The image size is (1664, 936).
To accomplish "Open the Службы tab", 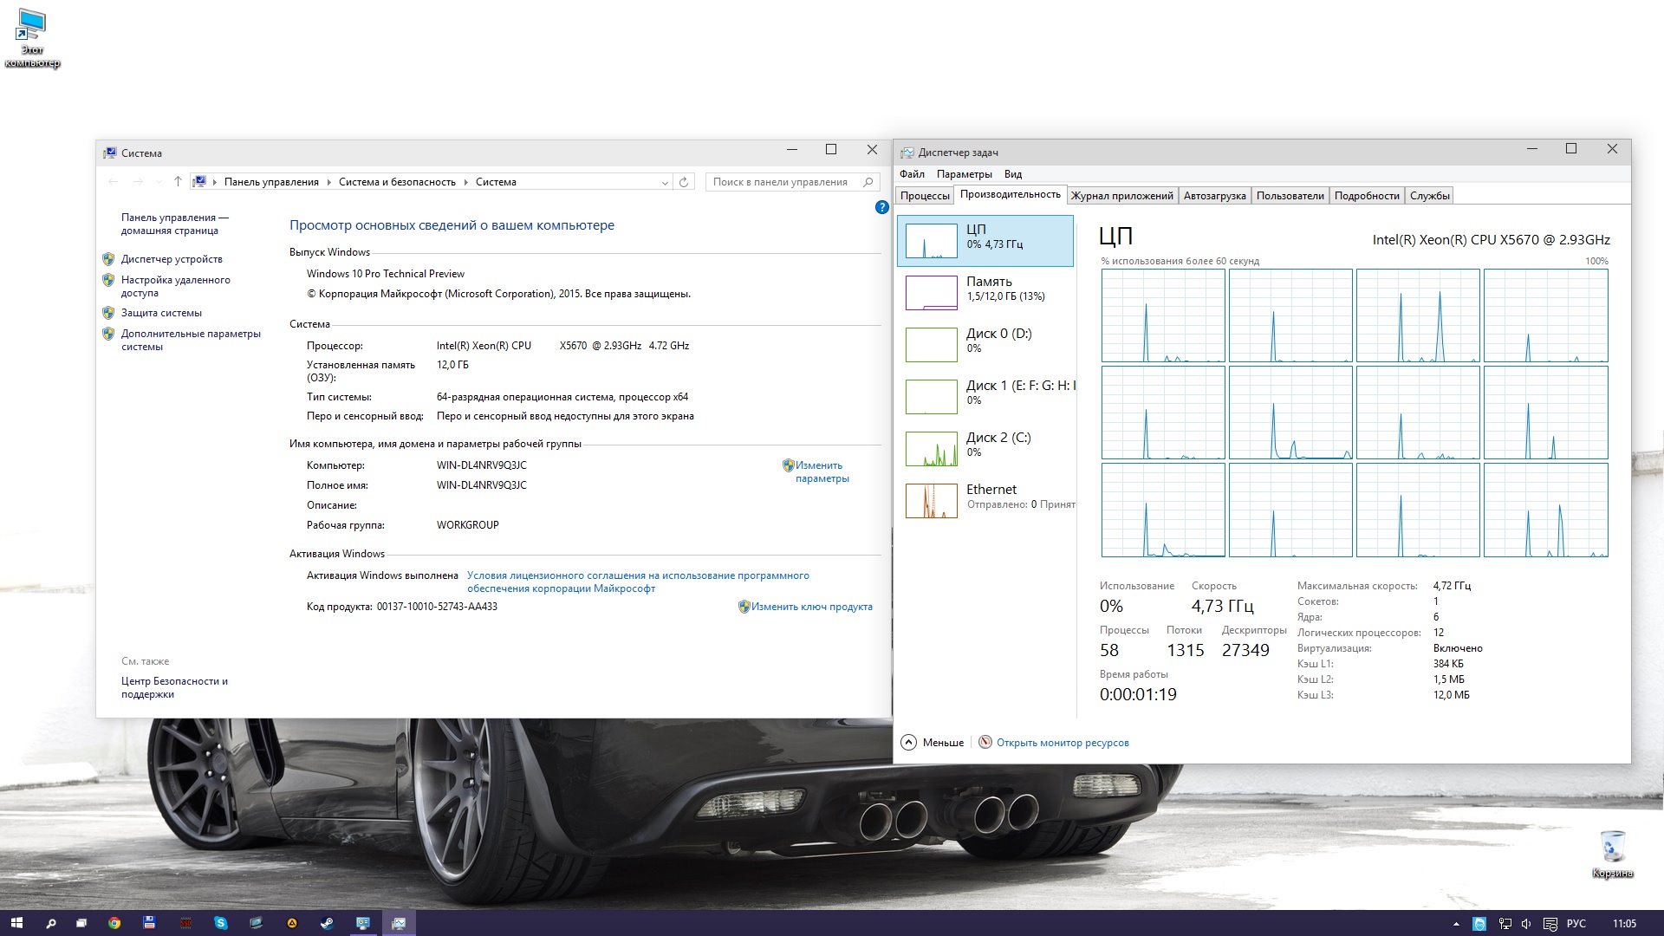I will tap(1429, 196).
